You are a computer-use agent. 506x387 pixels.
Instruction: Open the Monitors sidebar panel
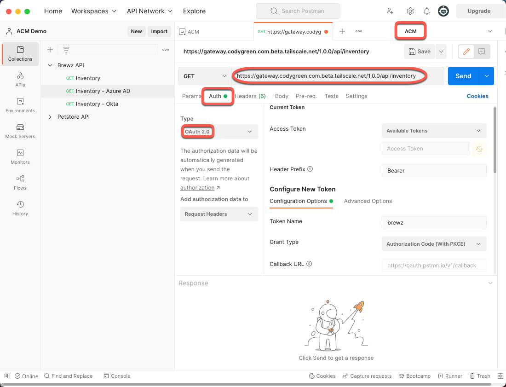pos(20,156)
